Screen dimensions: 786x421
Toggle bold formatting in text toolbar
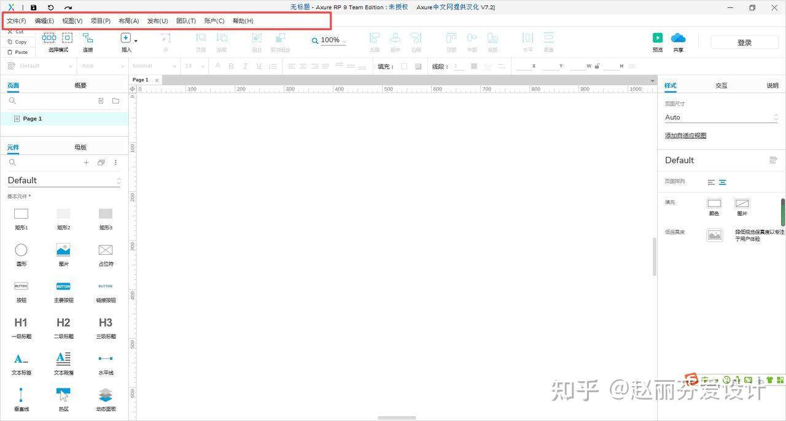point(230,66)
